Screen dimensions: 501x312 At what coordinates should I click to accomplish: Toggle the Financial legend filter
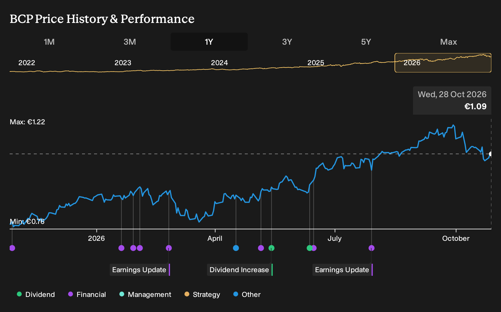click(87, 294)
